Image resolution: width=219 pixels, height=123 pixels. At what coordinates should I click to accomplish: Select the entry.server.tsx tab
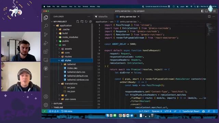click(128, 17)
